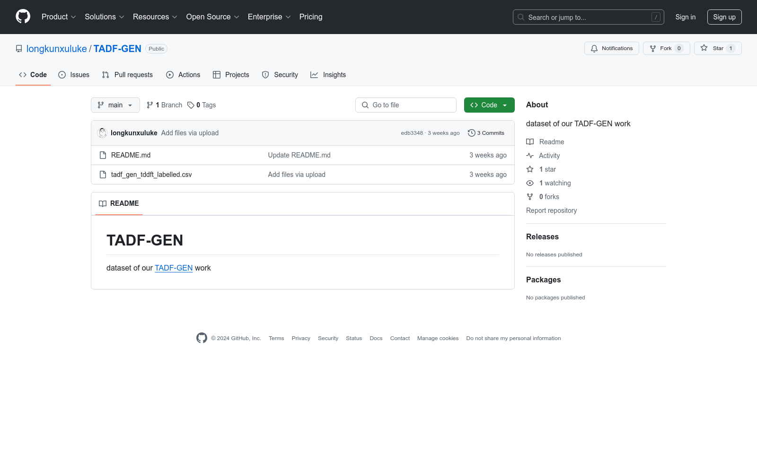
Task: Switch to the Projects tab
Action: pyautogui.click(x=231, y=75)
